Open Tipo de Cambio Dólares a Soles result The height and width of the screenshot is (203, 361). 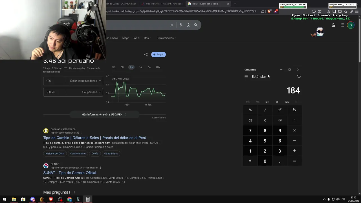(x=97, y=138)
